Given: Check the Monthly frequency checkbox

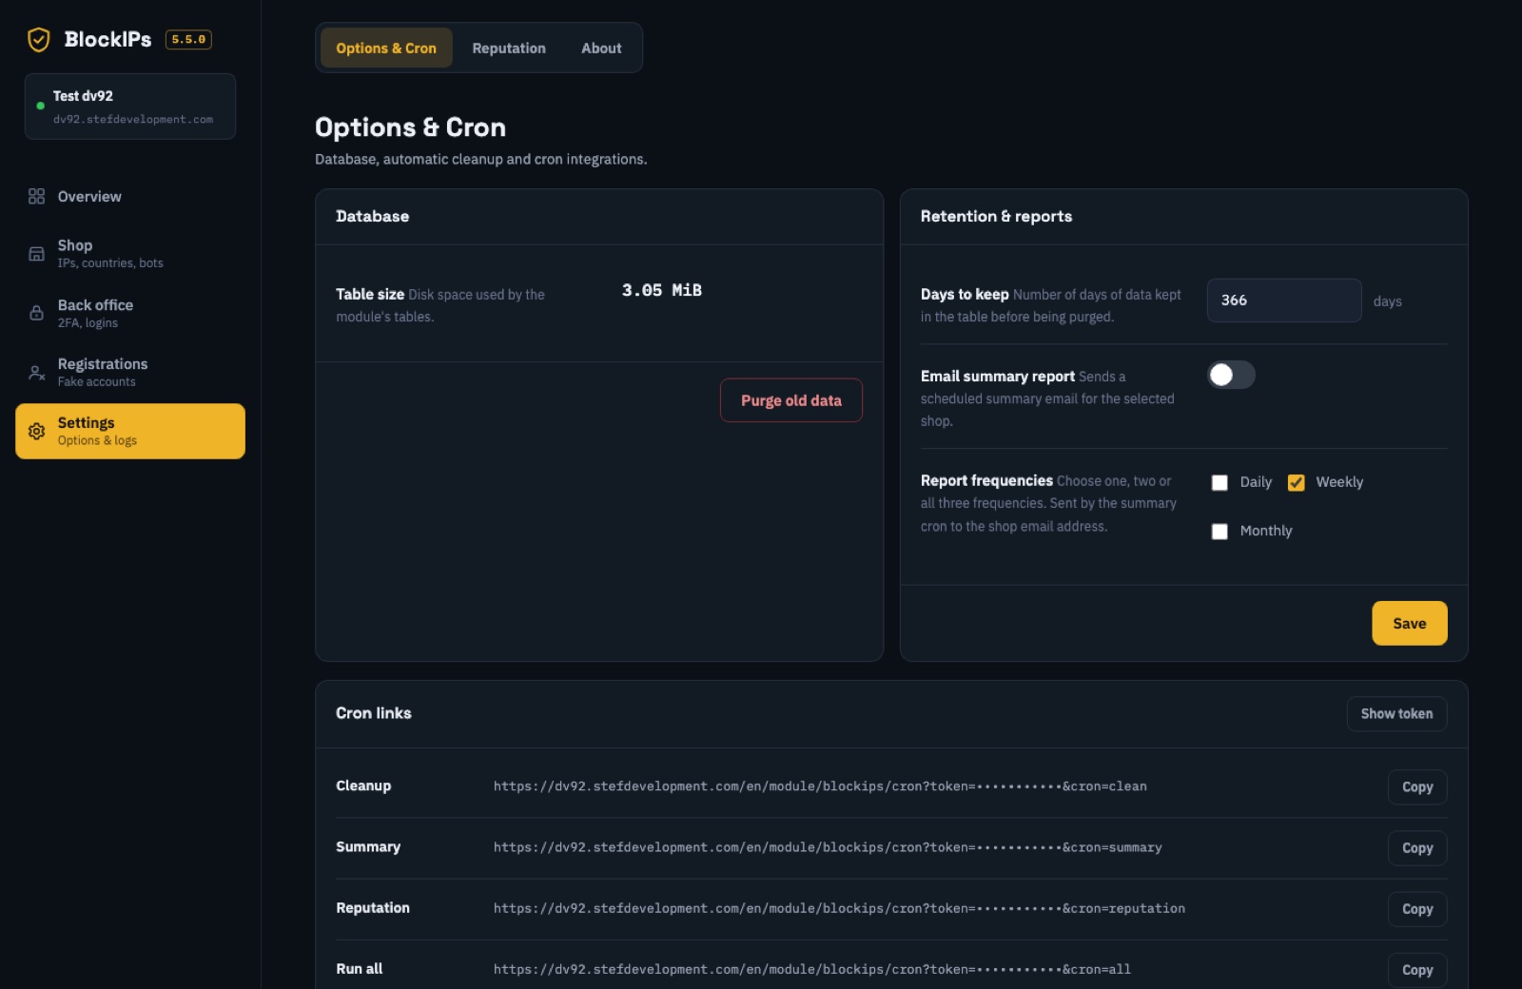Looking at the screenshot, I should tap(1220, 531).
